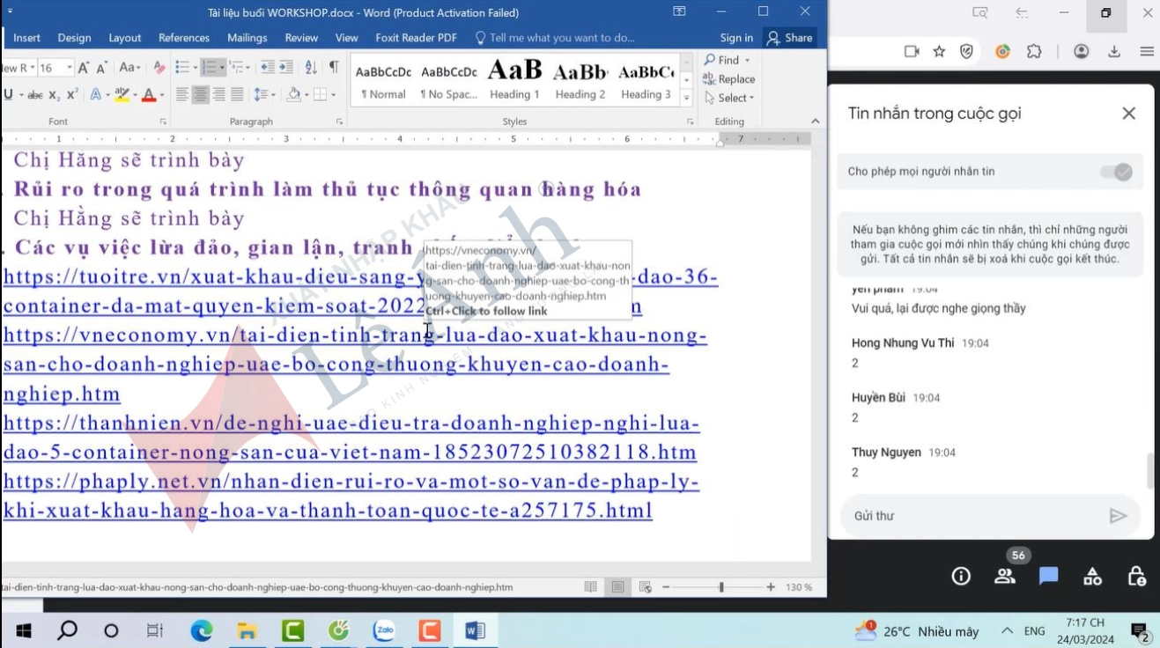Open the Foxit Reader PDF tab
Viewport: 1160px width, 648px height.
pyautogui.click(x=416, y=37)
